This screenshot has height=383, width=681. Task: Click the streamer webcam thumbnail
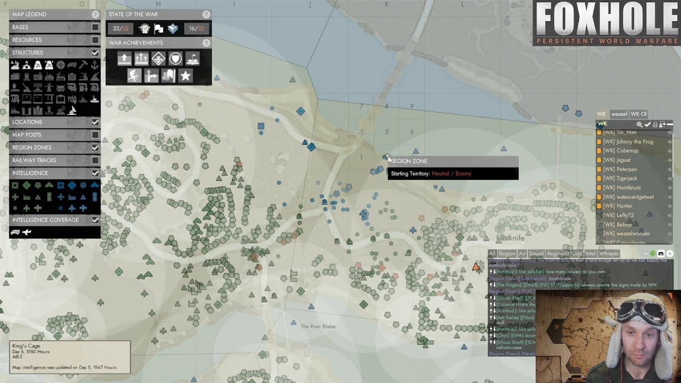pyautogui.click(x=608, y=336)
